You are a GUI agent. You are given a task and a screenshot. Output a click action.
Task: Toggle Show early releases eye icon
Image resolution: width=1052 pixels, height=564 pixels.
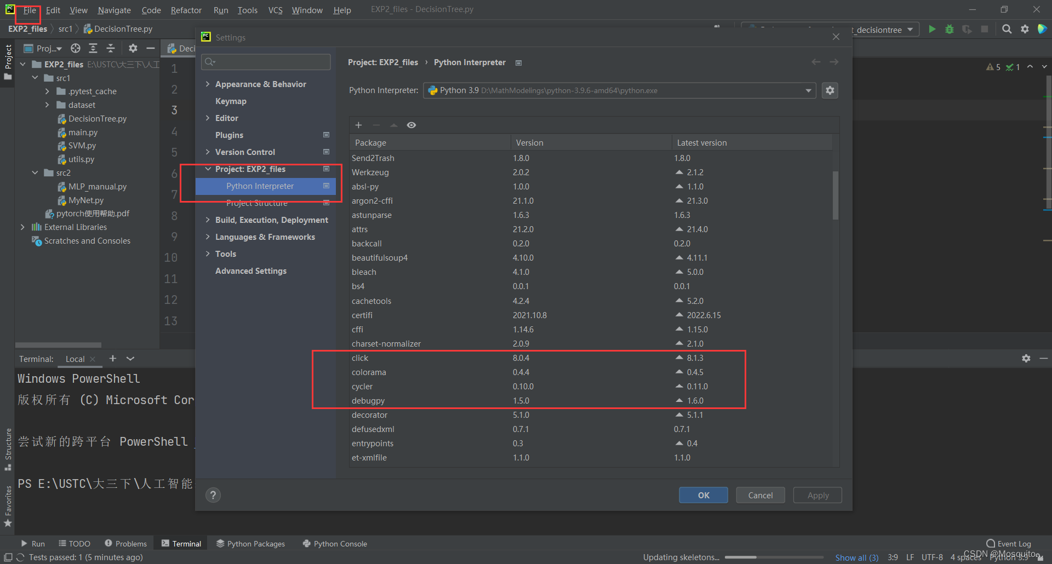411,125
